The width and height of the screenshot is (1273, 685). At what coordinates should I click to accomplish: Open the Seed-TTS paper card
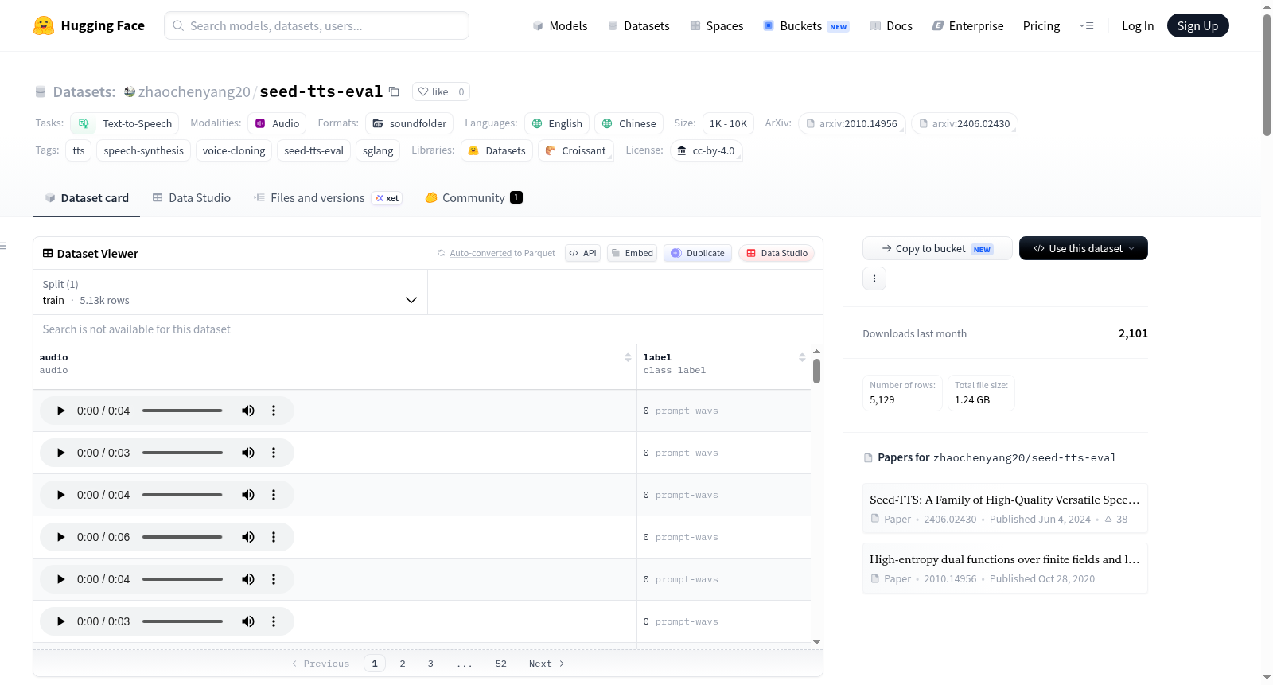tap(1005, 508)
